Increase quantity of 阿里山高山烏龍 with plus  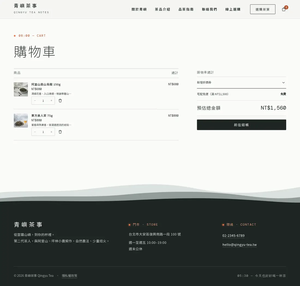pyautogui.click(x=51, y=101)
